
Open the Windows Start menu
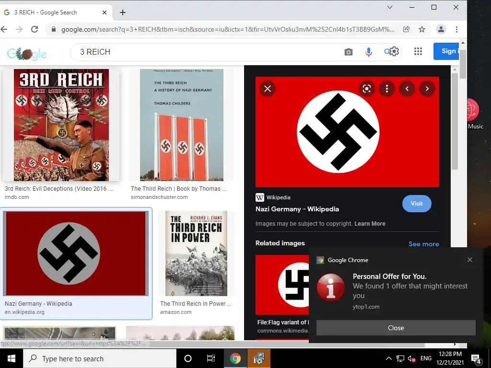(12, 358)
